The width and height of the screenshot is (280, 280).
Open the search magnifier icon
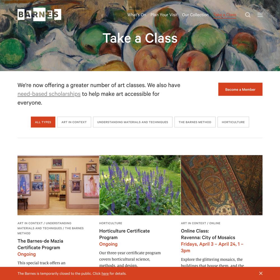pyautogui.click(x=248, y=15)
